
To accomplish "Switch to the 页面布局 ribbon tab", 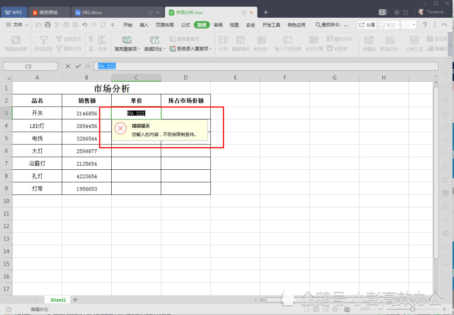I will pyautogui.click(x=165, y=25).
